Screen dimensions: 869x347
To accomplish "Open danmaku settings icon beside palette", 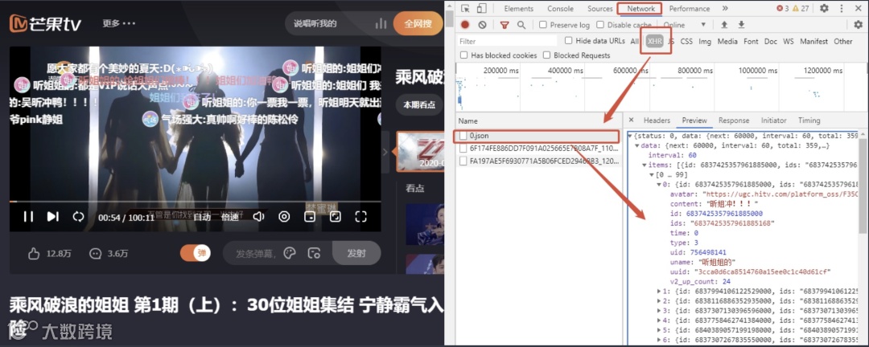I will [x=315, y=254].
